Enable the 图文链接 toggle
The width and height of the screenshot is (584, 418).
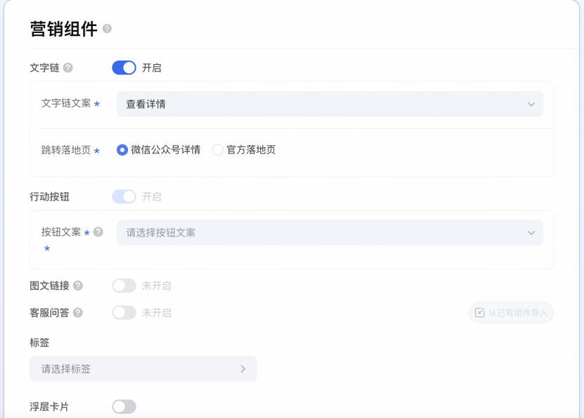124,286
